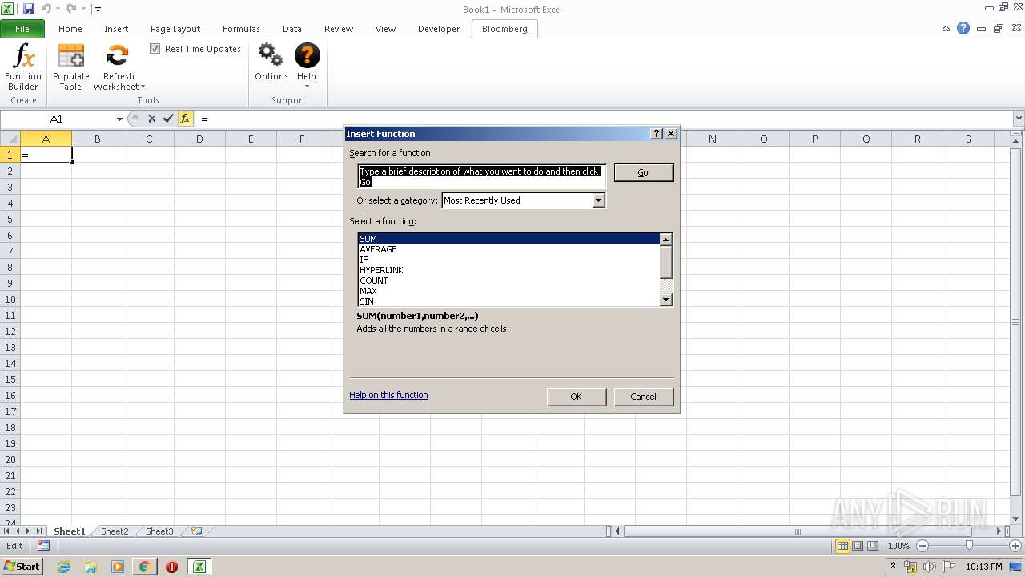Switch to the Home tab
1025x577 pixels.
click(70, 29)
